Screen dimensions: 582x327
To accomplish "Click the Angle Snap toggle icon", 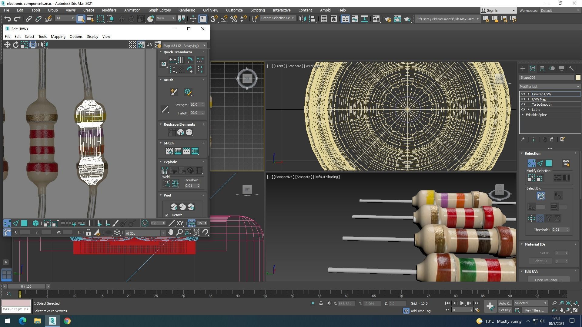I will pyautogui.click(x=224, y=19).
